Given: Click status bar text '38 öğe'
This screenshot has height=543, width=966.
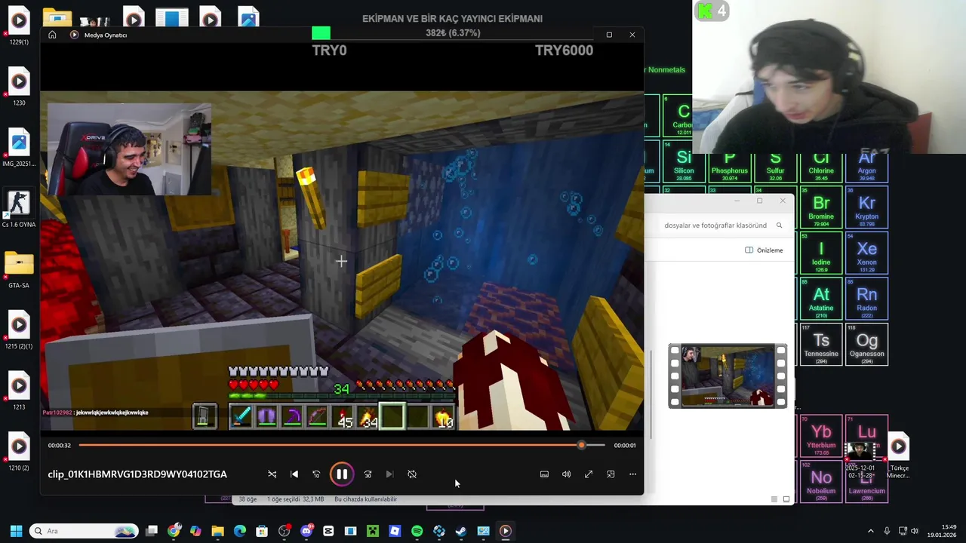Looking at the screenshot, I should coord(248,499).
